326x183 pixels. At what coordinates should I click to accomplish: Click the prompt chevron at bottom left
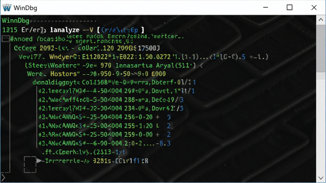3,178
